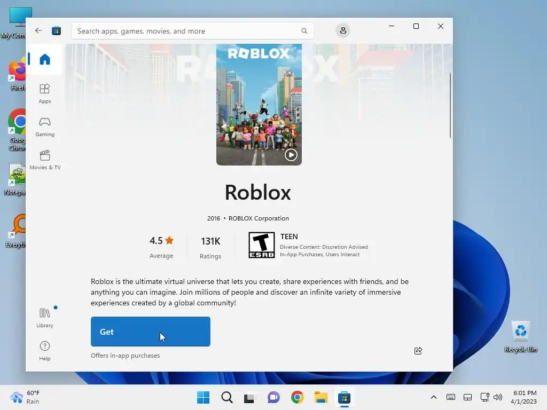The height and width of the screenshot is (410, 547).
Task: Click the Offers in-app purchases text
Action: [125, 356]
